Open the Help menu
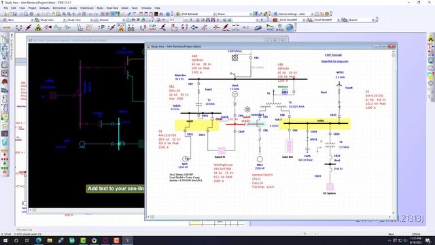The width and height of the screenshot is (435, 245). click(x=157, y=8)
